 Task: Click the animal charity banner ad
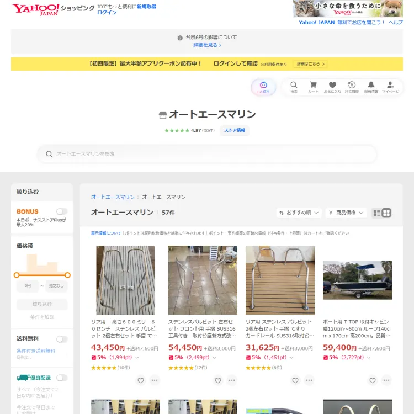[348, 9]
